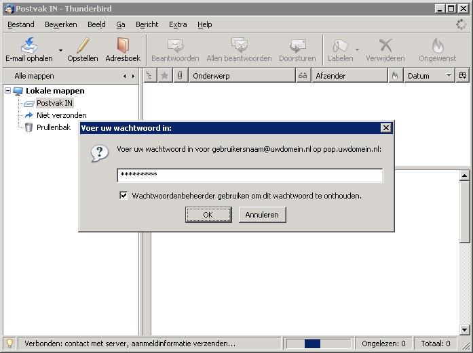This screenshot has height=353, width=473.
Task: Click the thread column header icon
Action: tap(149, 76)
